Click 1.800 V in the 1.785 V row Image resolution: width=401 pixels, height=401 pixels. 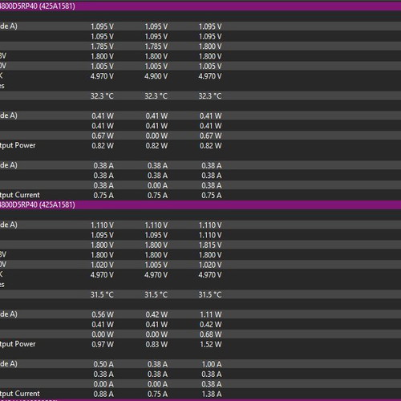(210, 47)
